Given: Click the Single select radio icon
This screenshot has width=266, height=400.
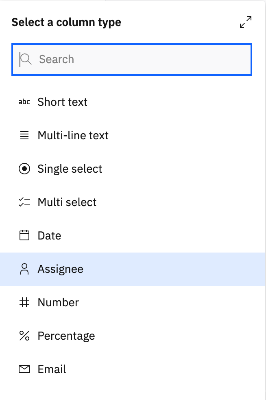Looking at the screenshot, I should pos(24,169).
